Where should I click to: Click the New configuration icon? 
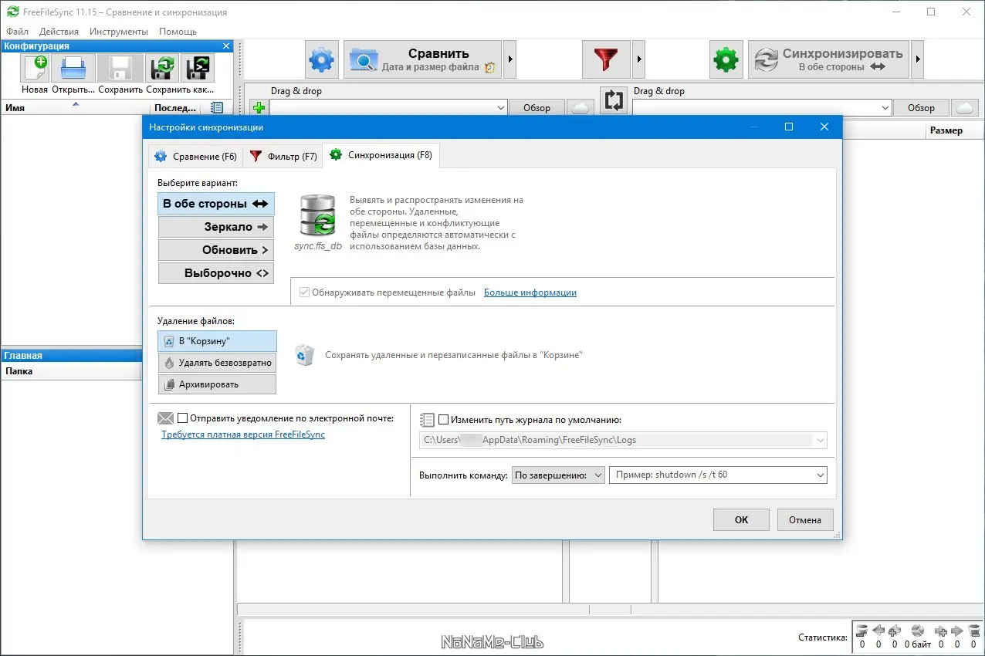35,68
